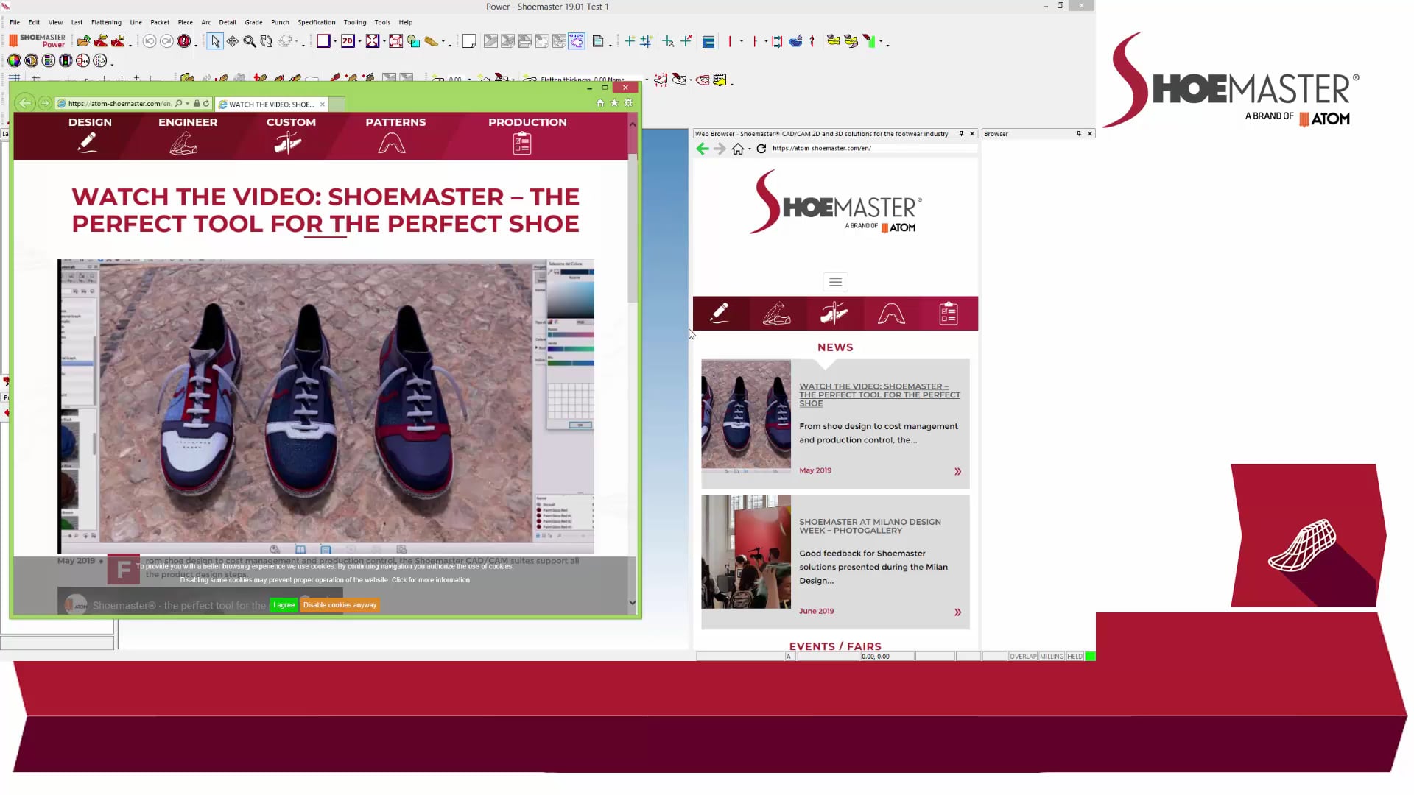Open the Tooling menu
1414x795 pixels.
point(355,22)
